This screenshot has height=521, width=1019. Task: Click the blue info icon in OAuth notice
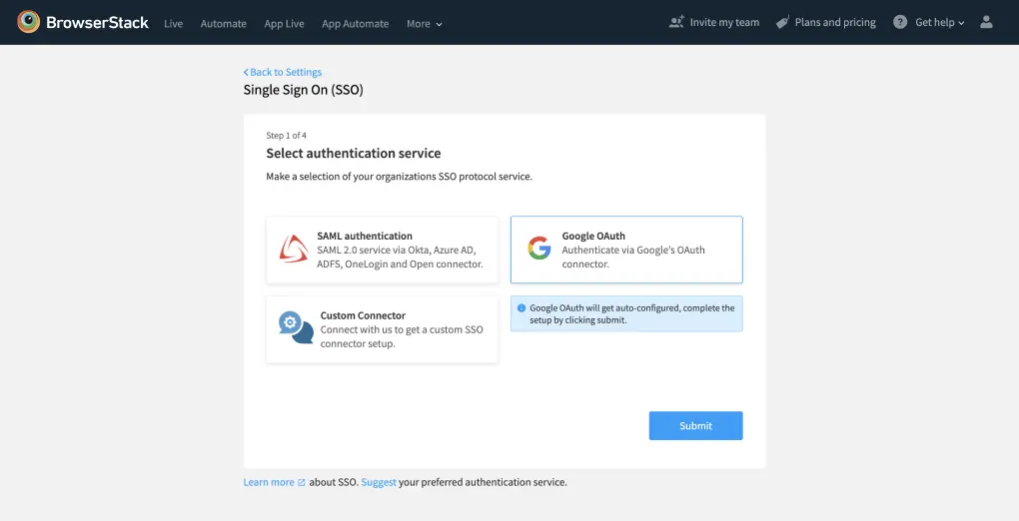521,308
